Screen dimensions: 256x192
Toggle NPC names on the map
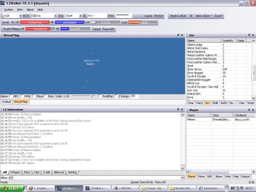point(11,96)
